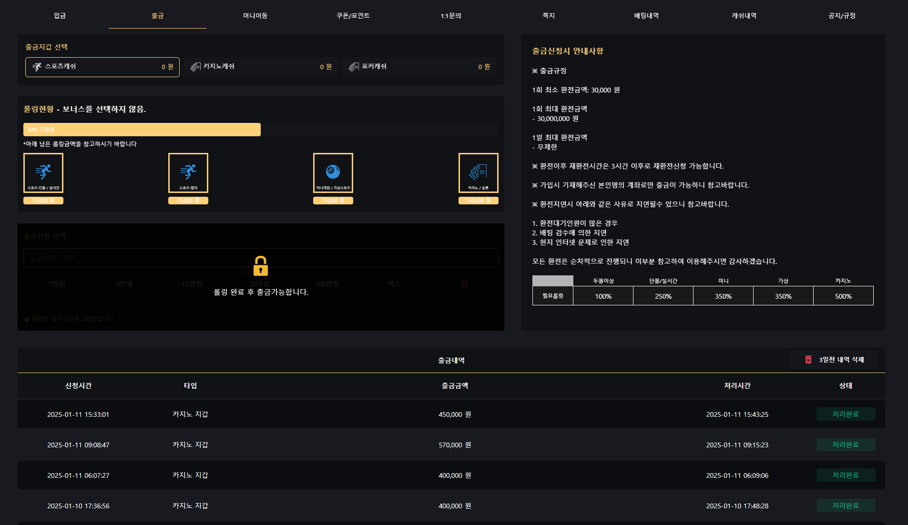
Task: Click the 상태 column header
Action: [x=846, y=385]
